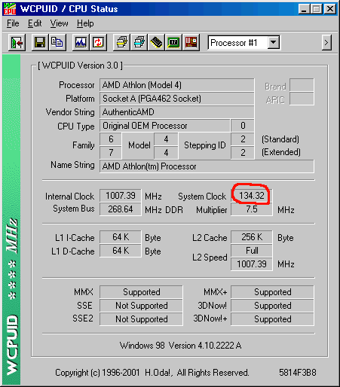Image resolution: width=340 pixels, height=387 pixels.
Task: Open the Edit menu
Action: (35, 23)
